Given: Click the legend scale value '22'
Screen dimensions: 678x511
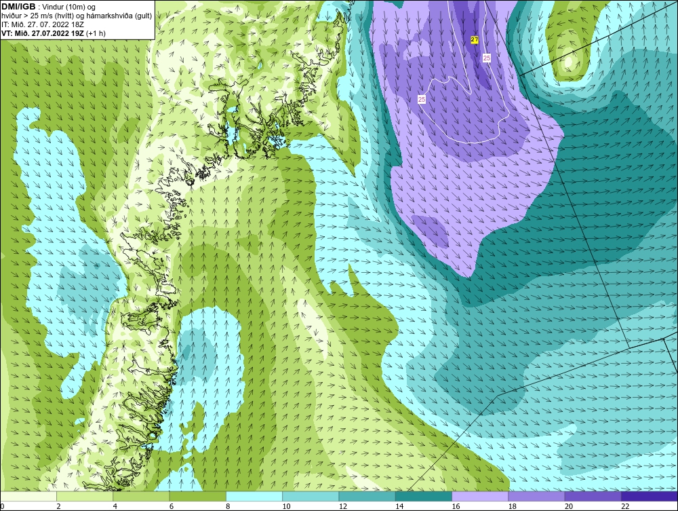Looking at the screenshot, I should pos(625,507).
